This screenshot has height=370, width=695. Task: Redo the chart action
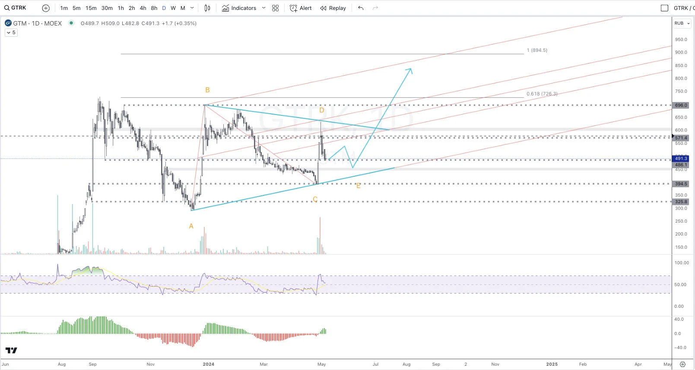[375, 8]
